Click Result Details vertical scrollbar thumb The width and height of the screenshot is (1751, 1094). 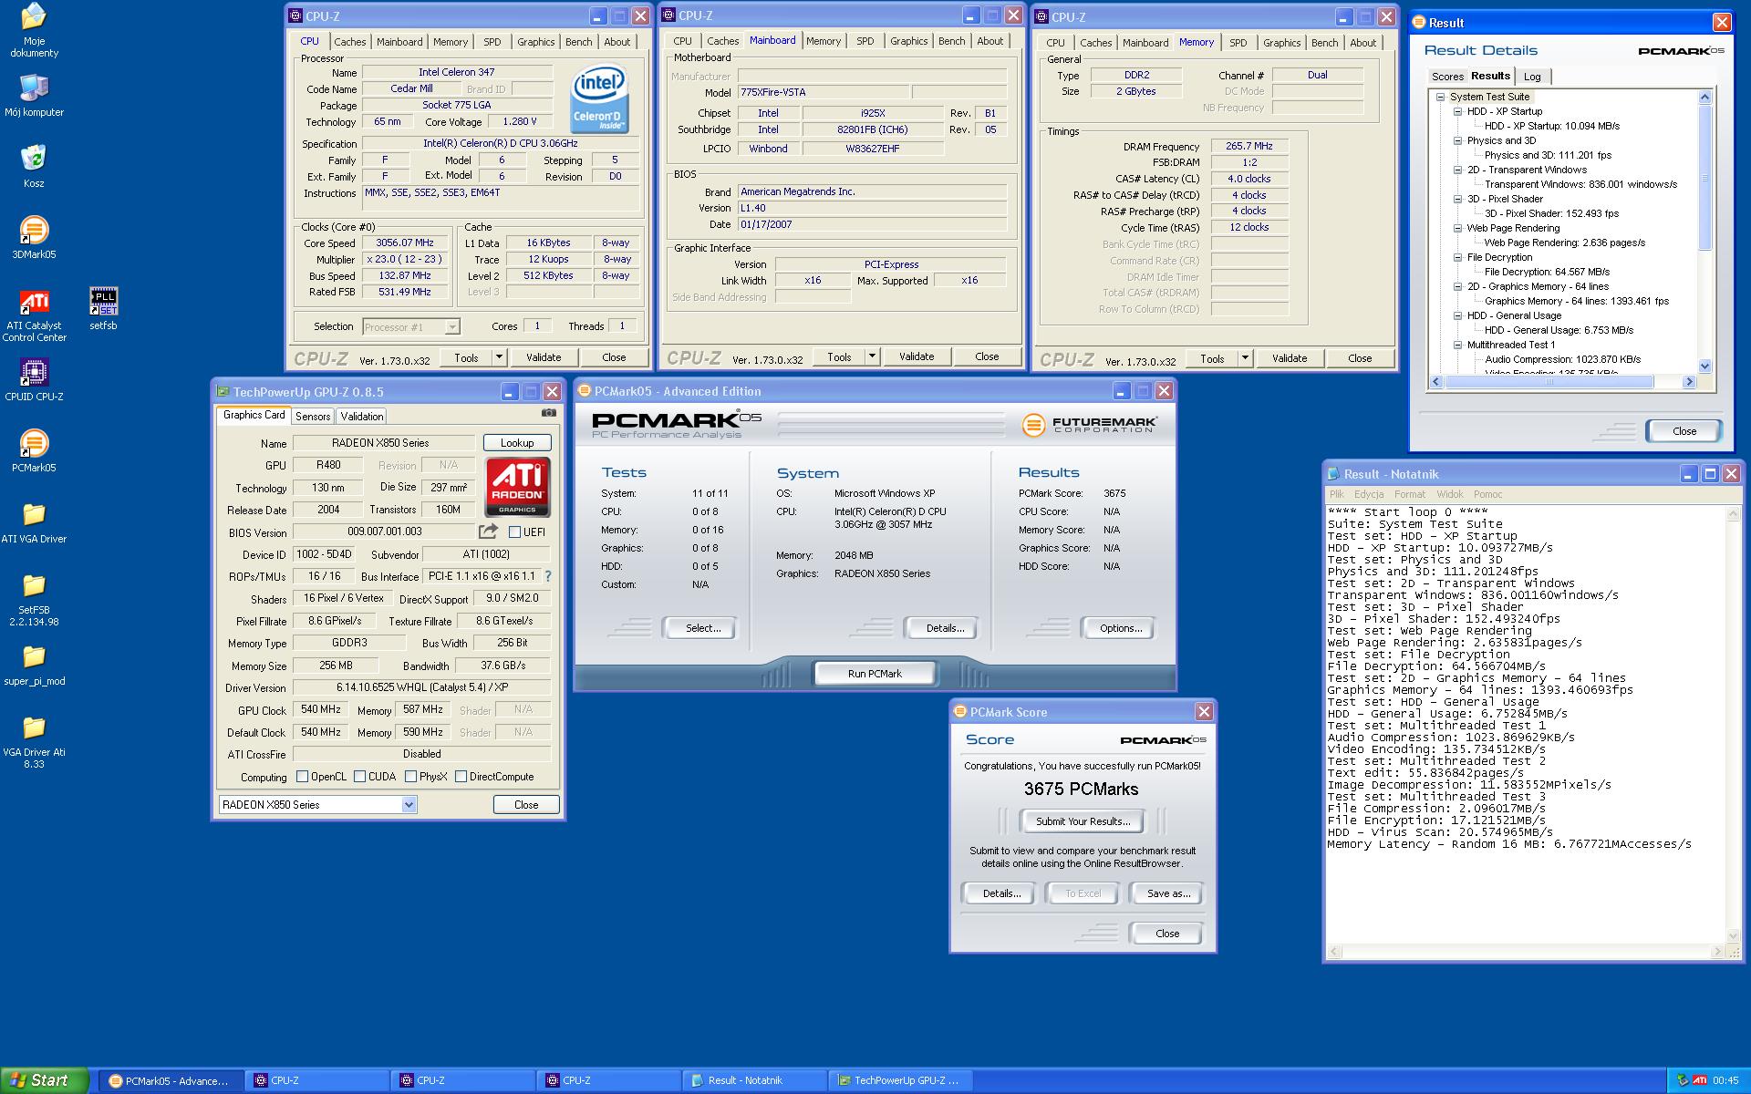1705,176
